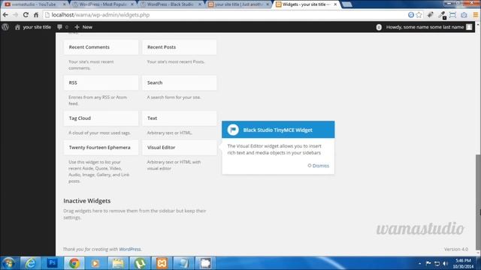The image size is (481, 270).
Task: Select the Text widget
Action: coord(180,118)
